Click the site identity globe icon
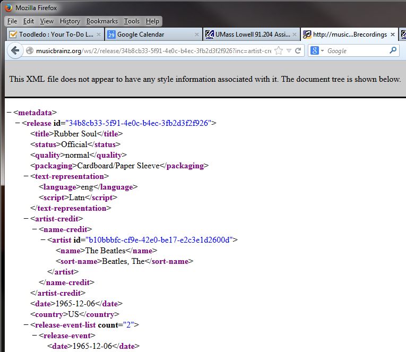The height and width of the screenshot is (352, 406). tap(30, 50)
